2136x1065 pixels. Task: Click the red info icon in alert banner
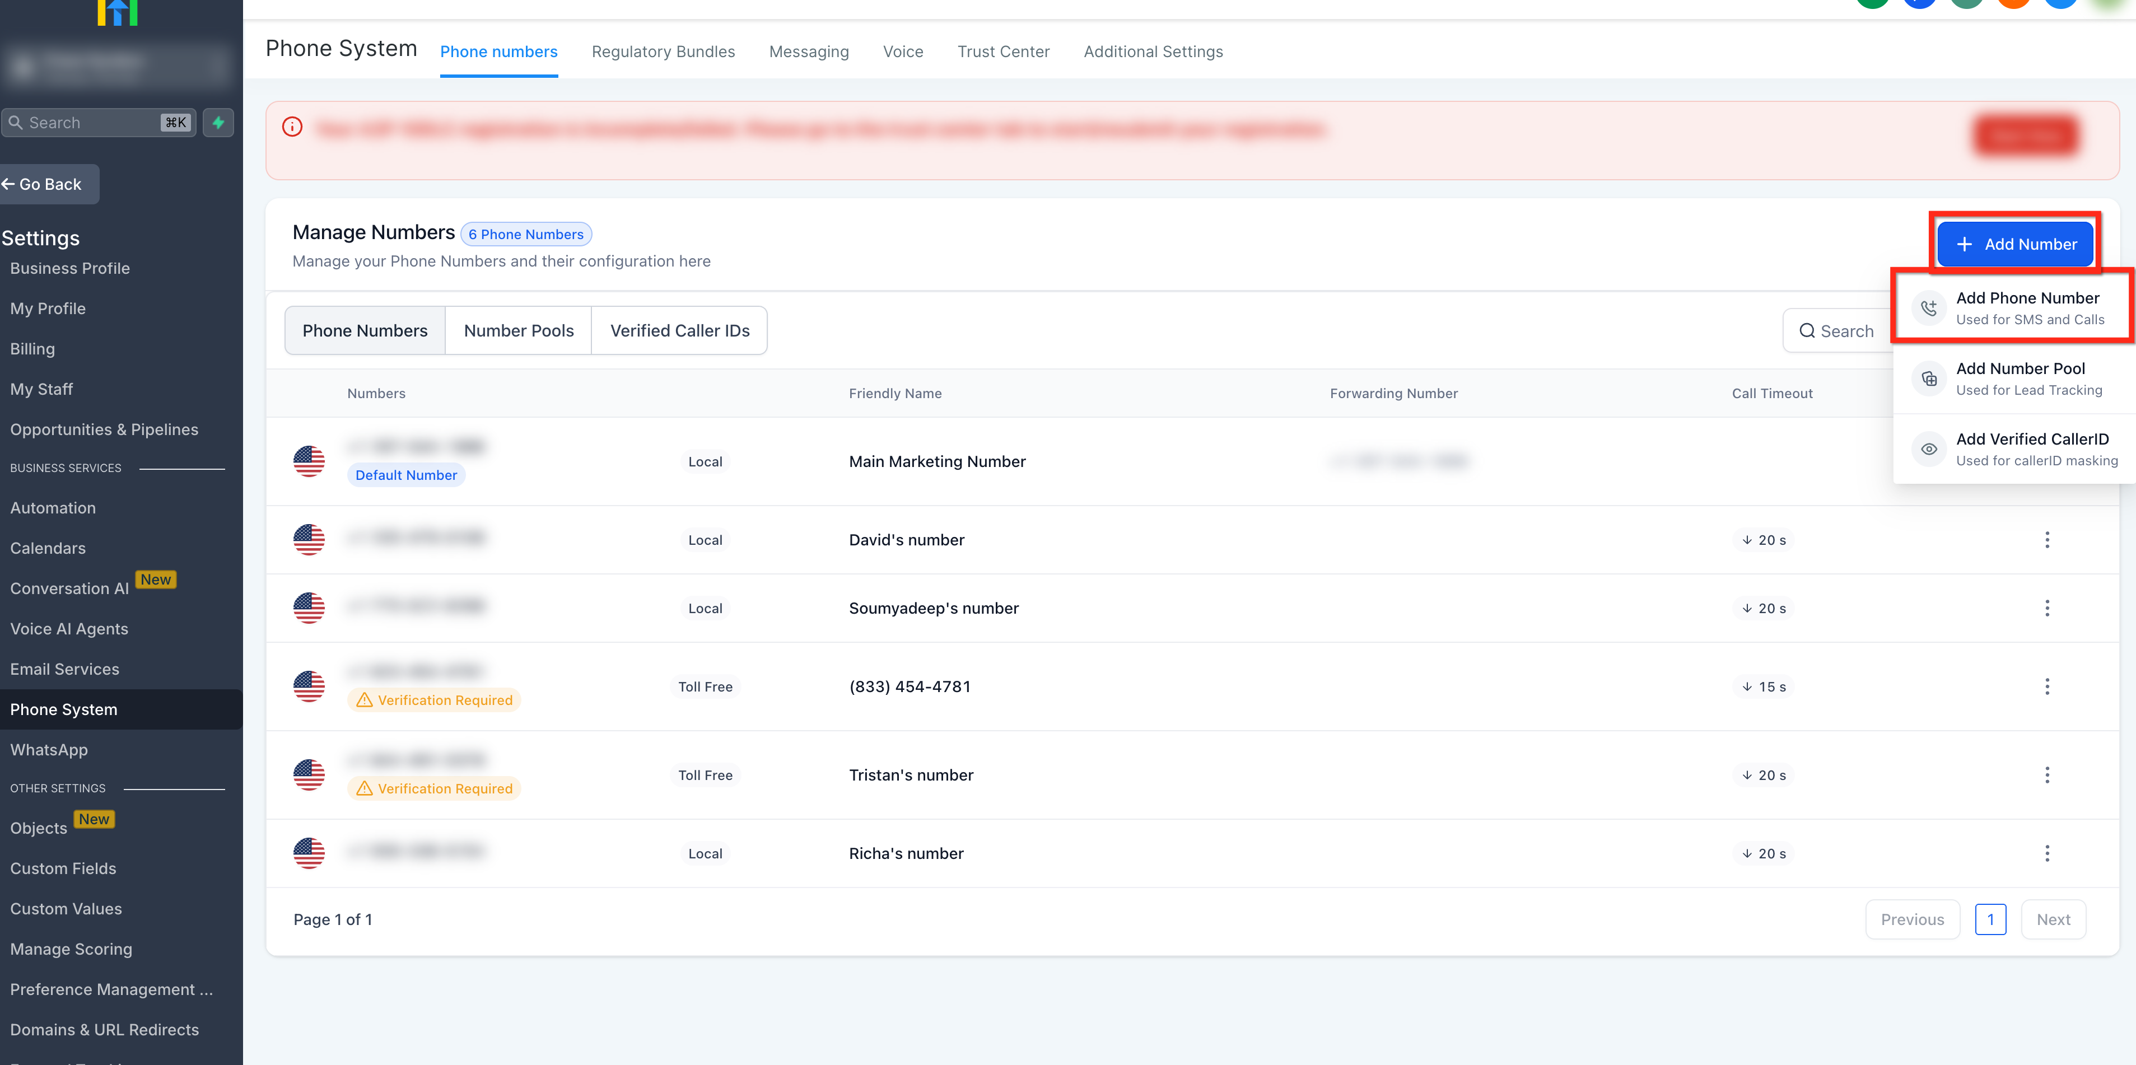coord(292,127)
